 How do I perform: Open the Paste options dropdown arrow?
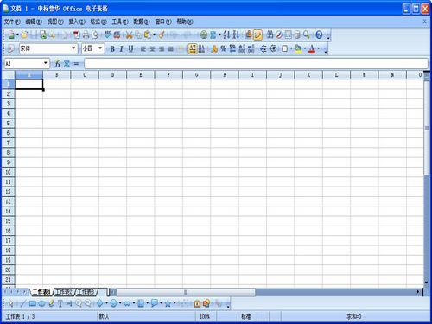point(154,35)
